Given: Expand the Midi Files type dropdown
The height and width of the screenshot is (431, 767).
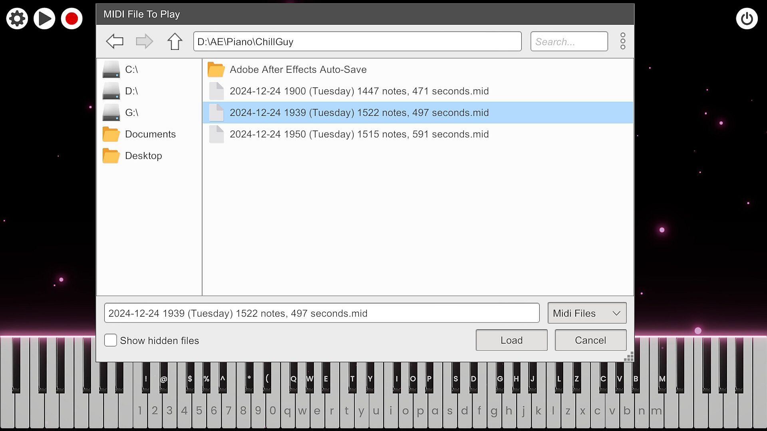Looking at the screenshot, I should coord(586,313).
